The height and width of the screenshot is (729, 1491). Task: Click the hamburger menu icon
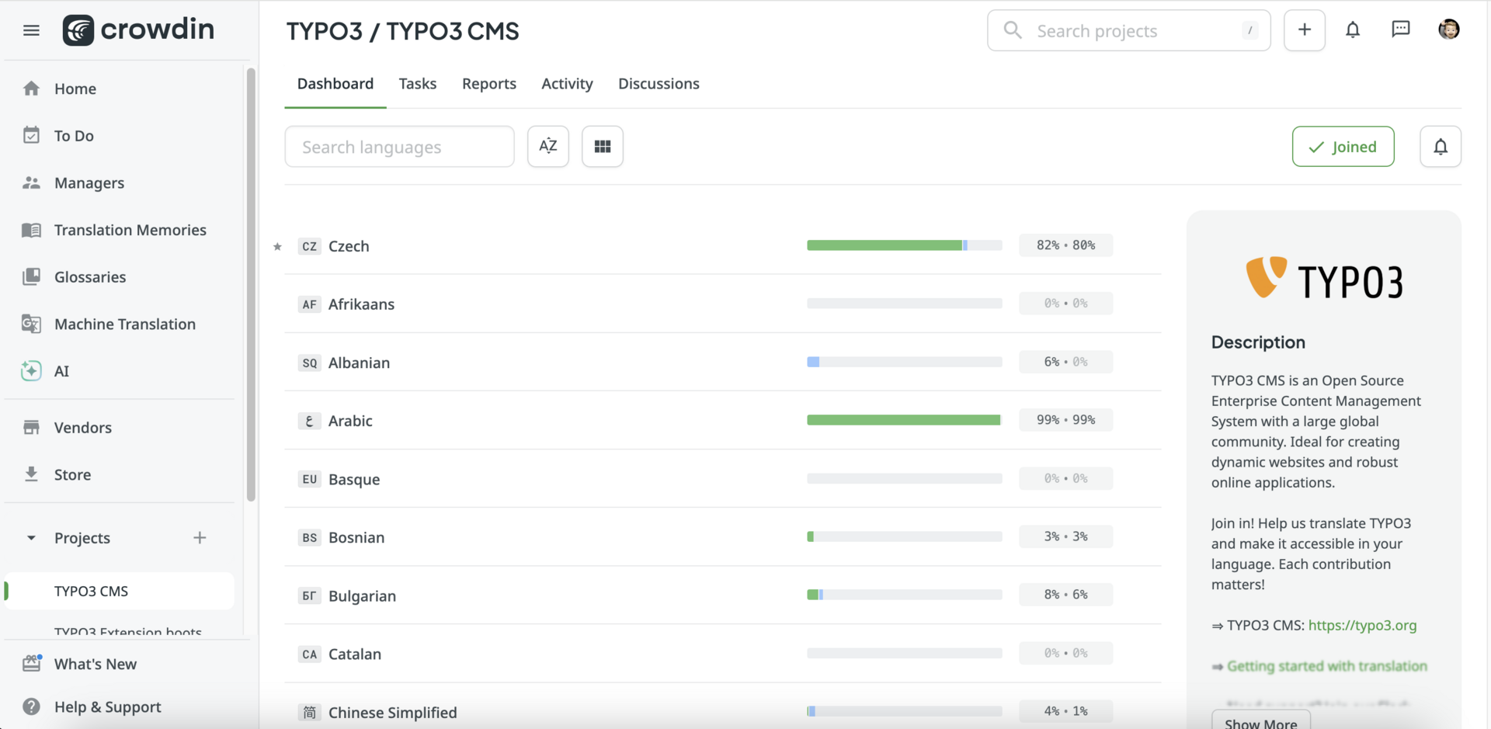[31, 30]
